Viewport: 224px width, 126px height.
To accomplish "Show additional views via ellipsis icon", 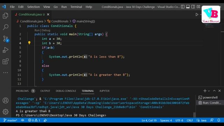I will tap(6, 72).
